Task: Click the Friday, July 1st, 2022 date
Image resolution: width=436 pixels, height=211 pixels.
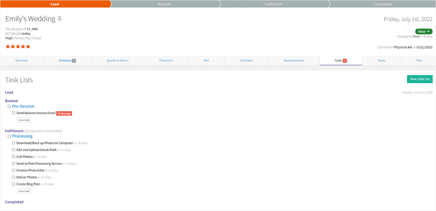Action: pyautogui.click(x=408, y=20)
